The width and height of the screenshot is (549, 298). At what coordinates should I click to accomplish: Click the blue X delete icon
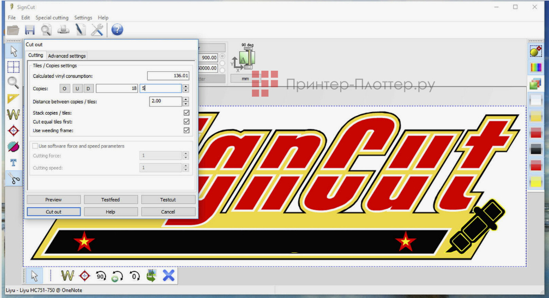[168, 276]
